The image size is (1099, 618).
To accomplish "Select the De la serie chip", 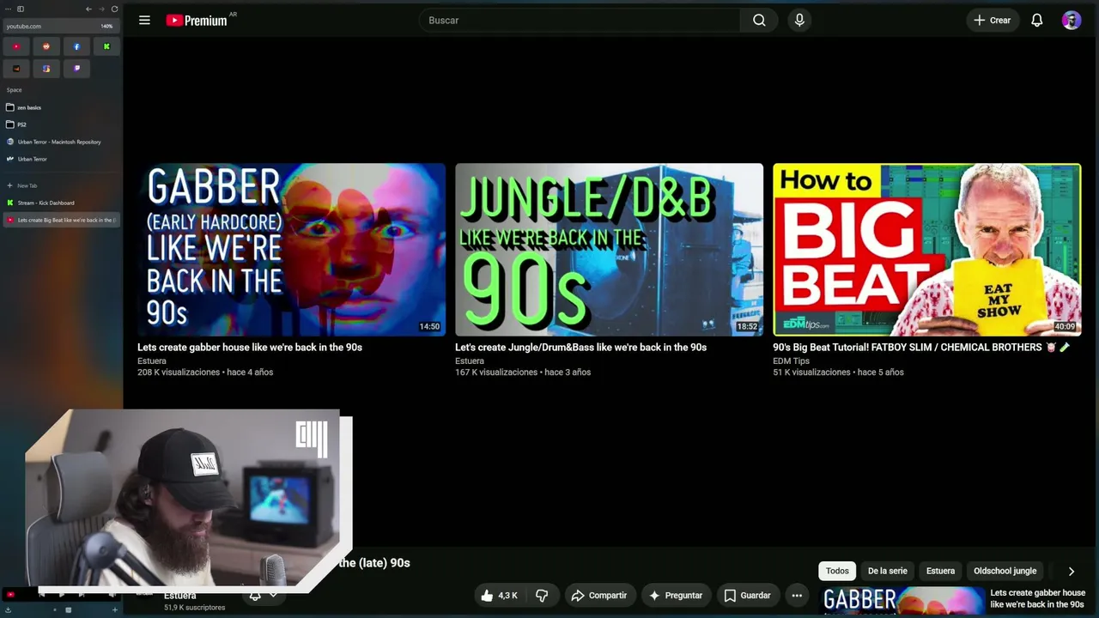I will point(887,571).
